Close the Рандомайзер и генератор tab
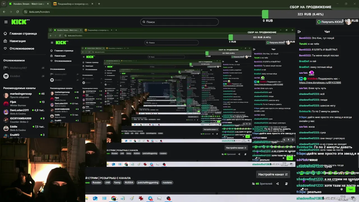The image size is (359, 202). coord(92,4)
